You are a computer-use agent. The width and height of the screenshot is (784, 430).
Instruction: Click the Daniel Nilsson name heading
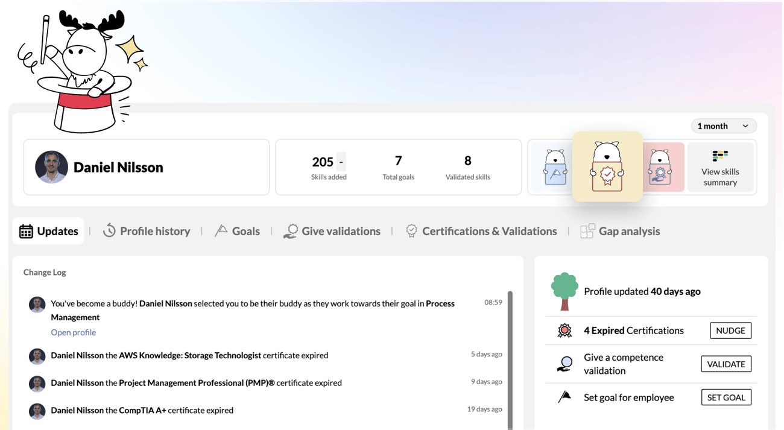click(118, 167)
